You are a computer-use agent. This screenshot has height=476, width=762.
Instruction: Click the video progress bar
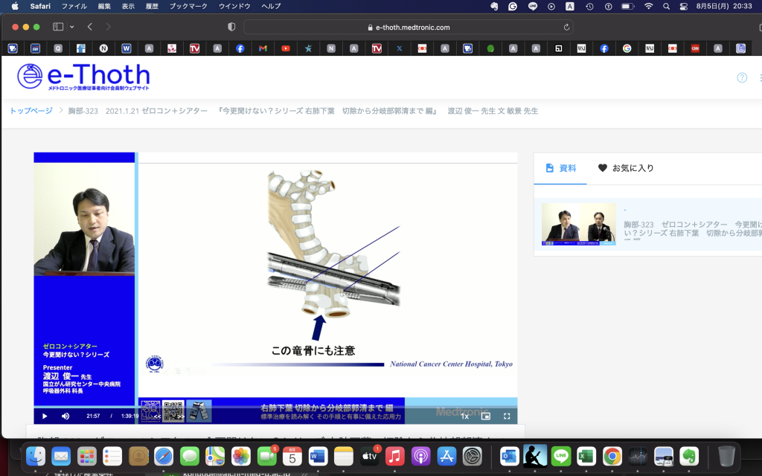pos(275,408)
